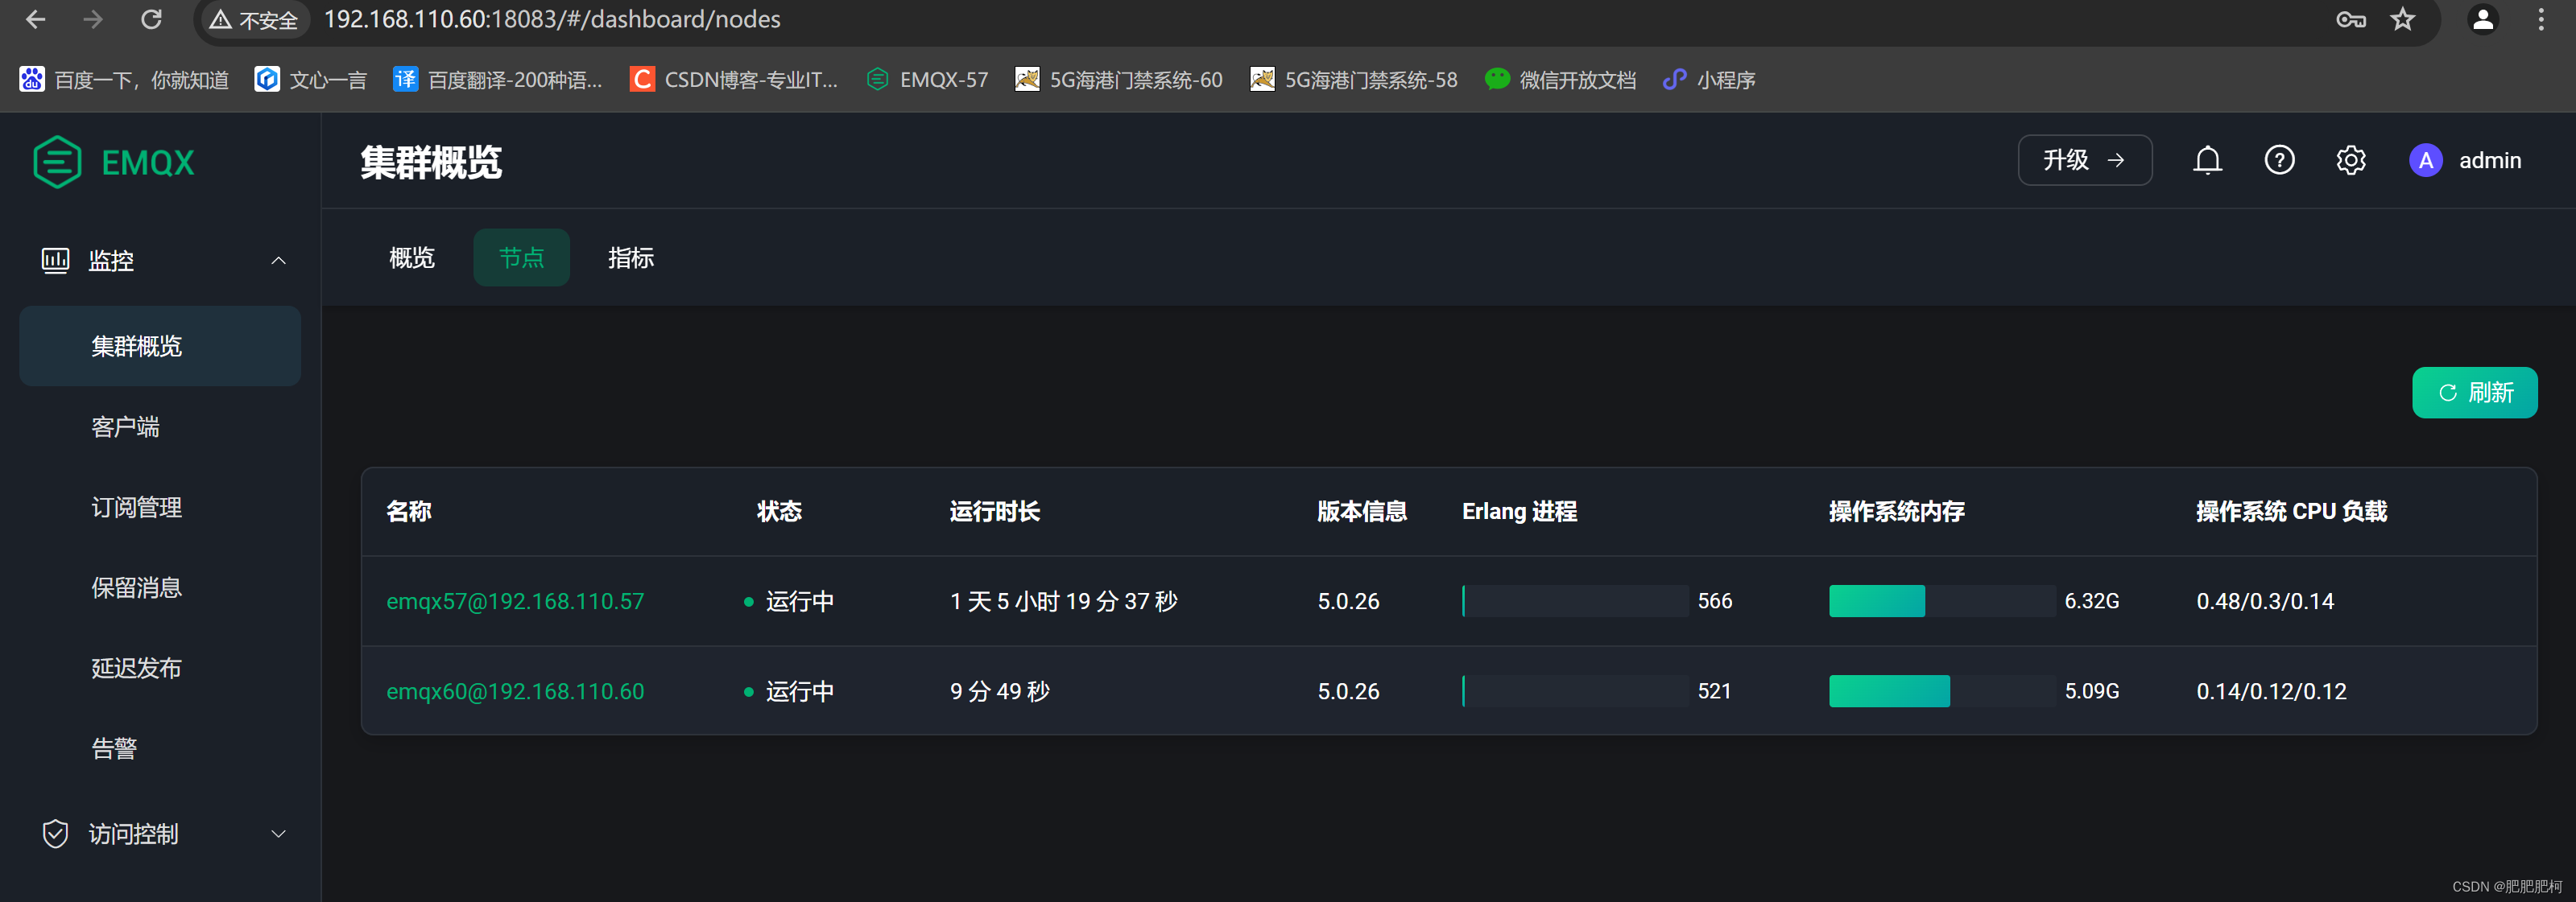Click the admin avatar icon
Image resolution: width=2576 pixels, height=902 pixels.
(x=2425, y=160)
